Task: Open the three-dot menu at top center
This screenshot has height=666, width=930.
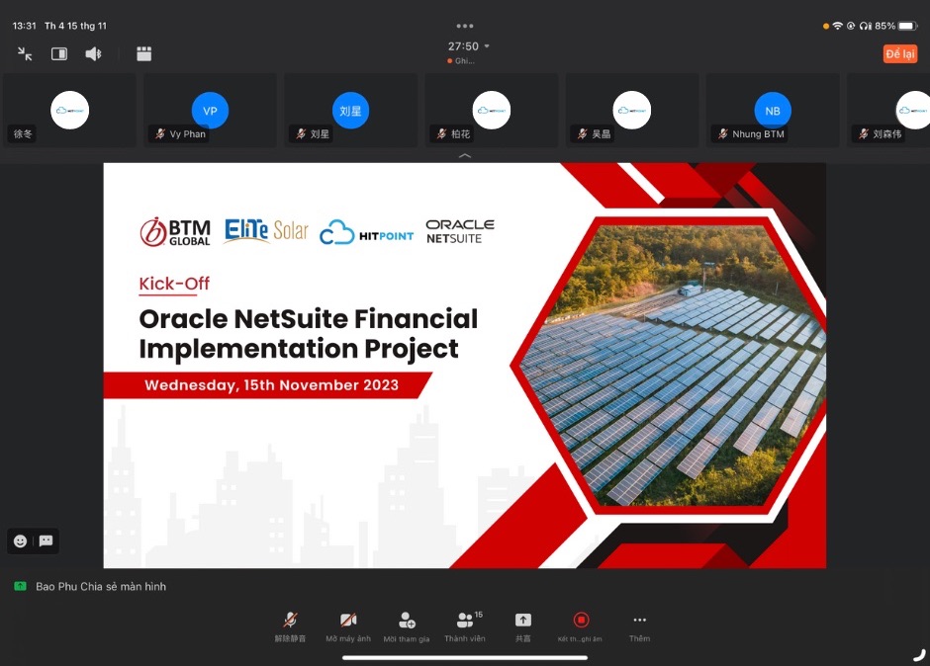Action: (x=465, y=26)
